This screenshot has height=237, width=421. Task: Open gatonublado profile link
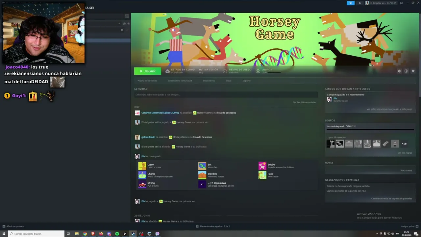(x=148, y=137)
